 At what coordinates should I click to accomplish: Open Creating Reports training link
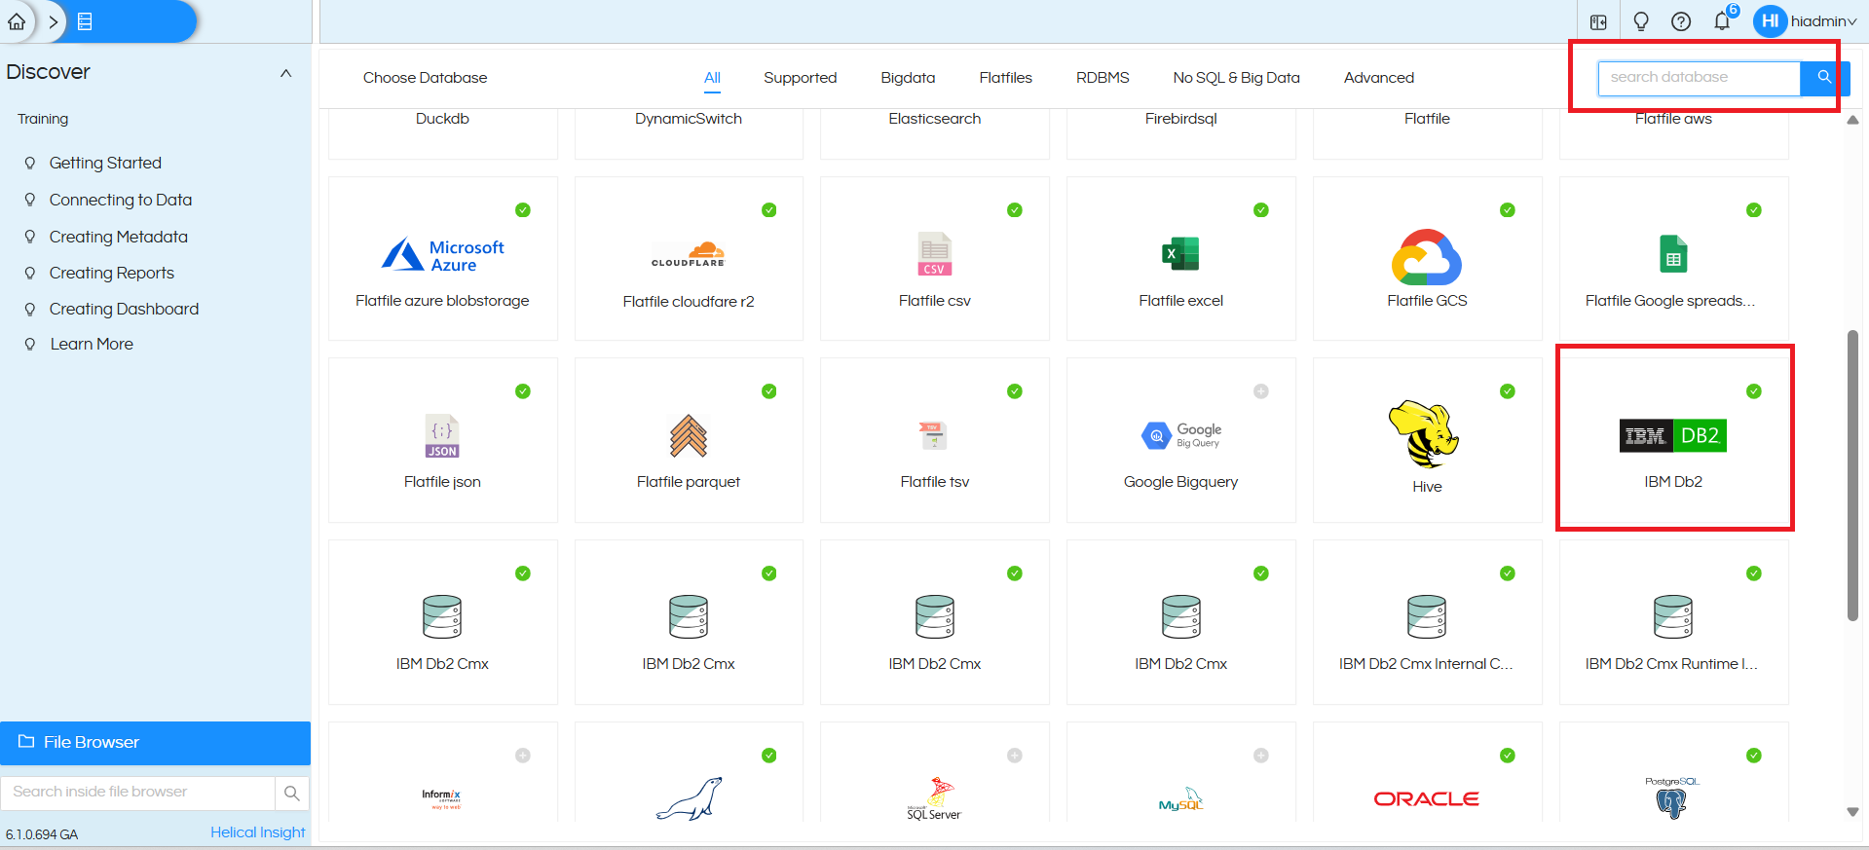pyautogui.click(x=112, y=273)
